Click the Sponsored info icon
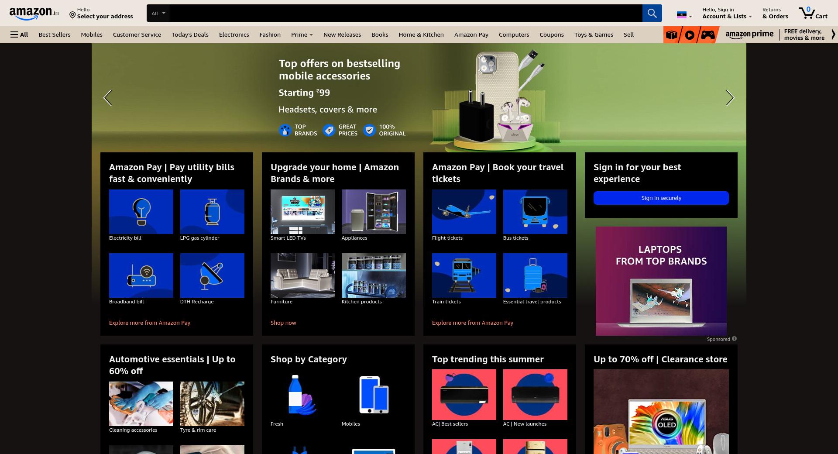 coord(734,339)
